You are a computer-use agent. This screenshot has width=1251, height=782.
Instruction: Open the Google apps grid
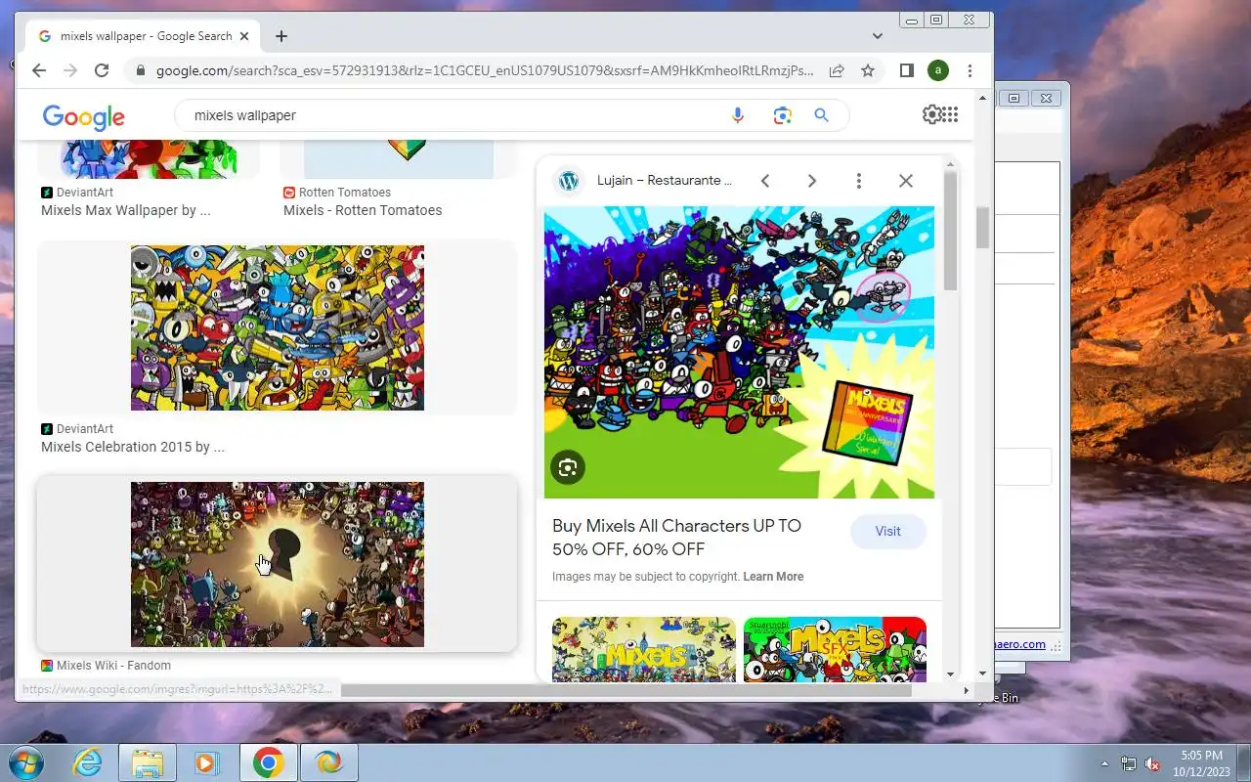949,114
